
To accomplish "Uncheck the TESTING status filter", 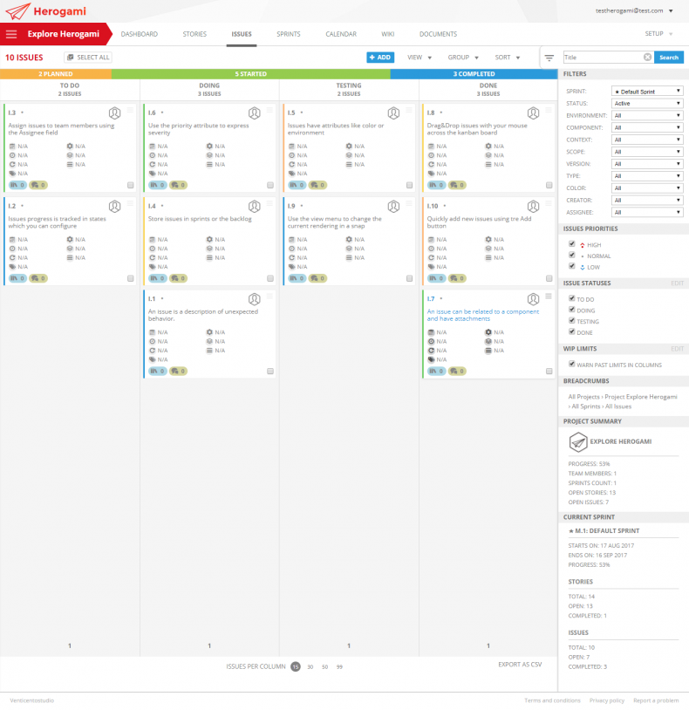I will (571, 321).
